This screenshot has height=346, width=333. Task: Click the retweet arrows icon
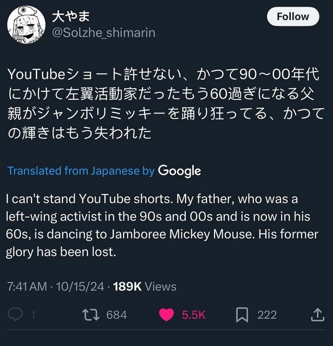(92, 315)
